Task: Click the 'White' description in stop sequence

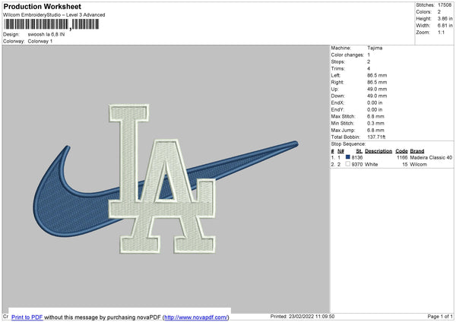Action: (372, 165)
